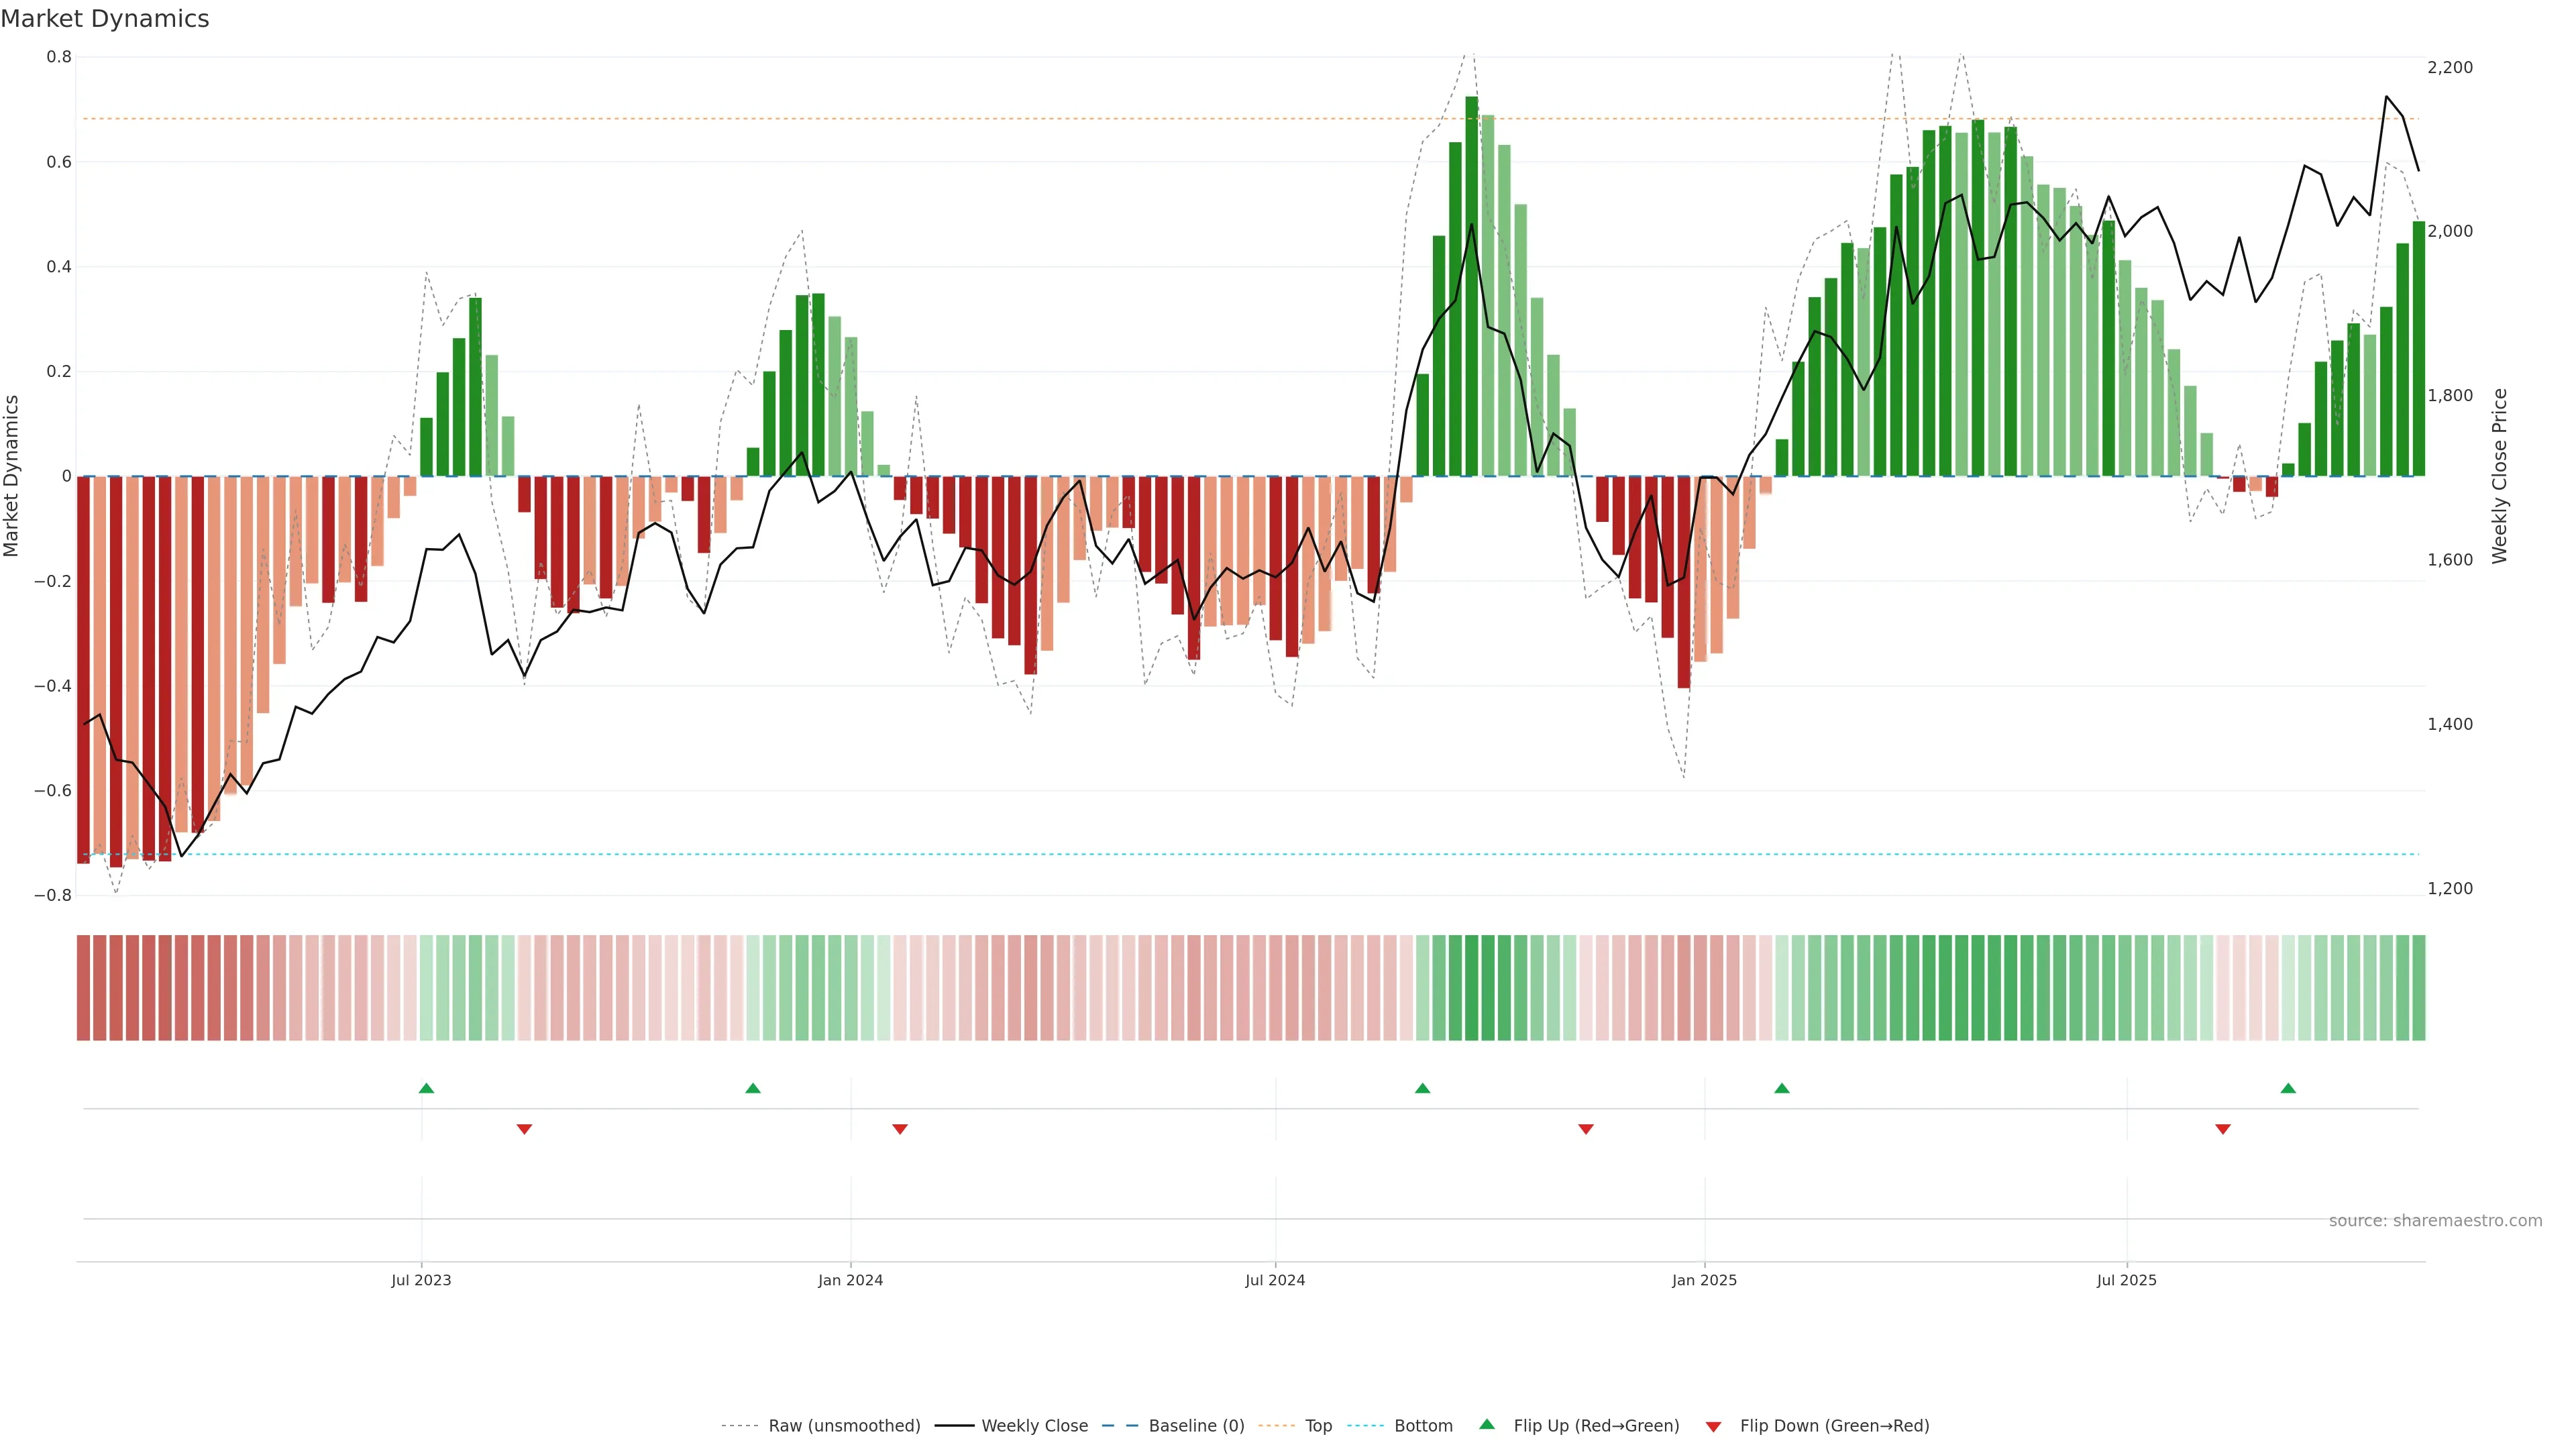Click the final Flip Up marker near chart end
The height and width of the screenshot is (1449, 2576).
coord(2288,1088)
